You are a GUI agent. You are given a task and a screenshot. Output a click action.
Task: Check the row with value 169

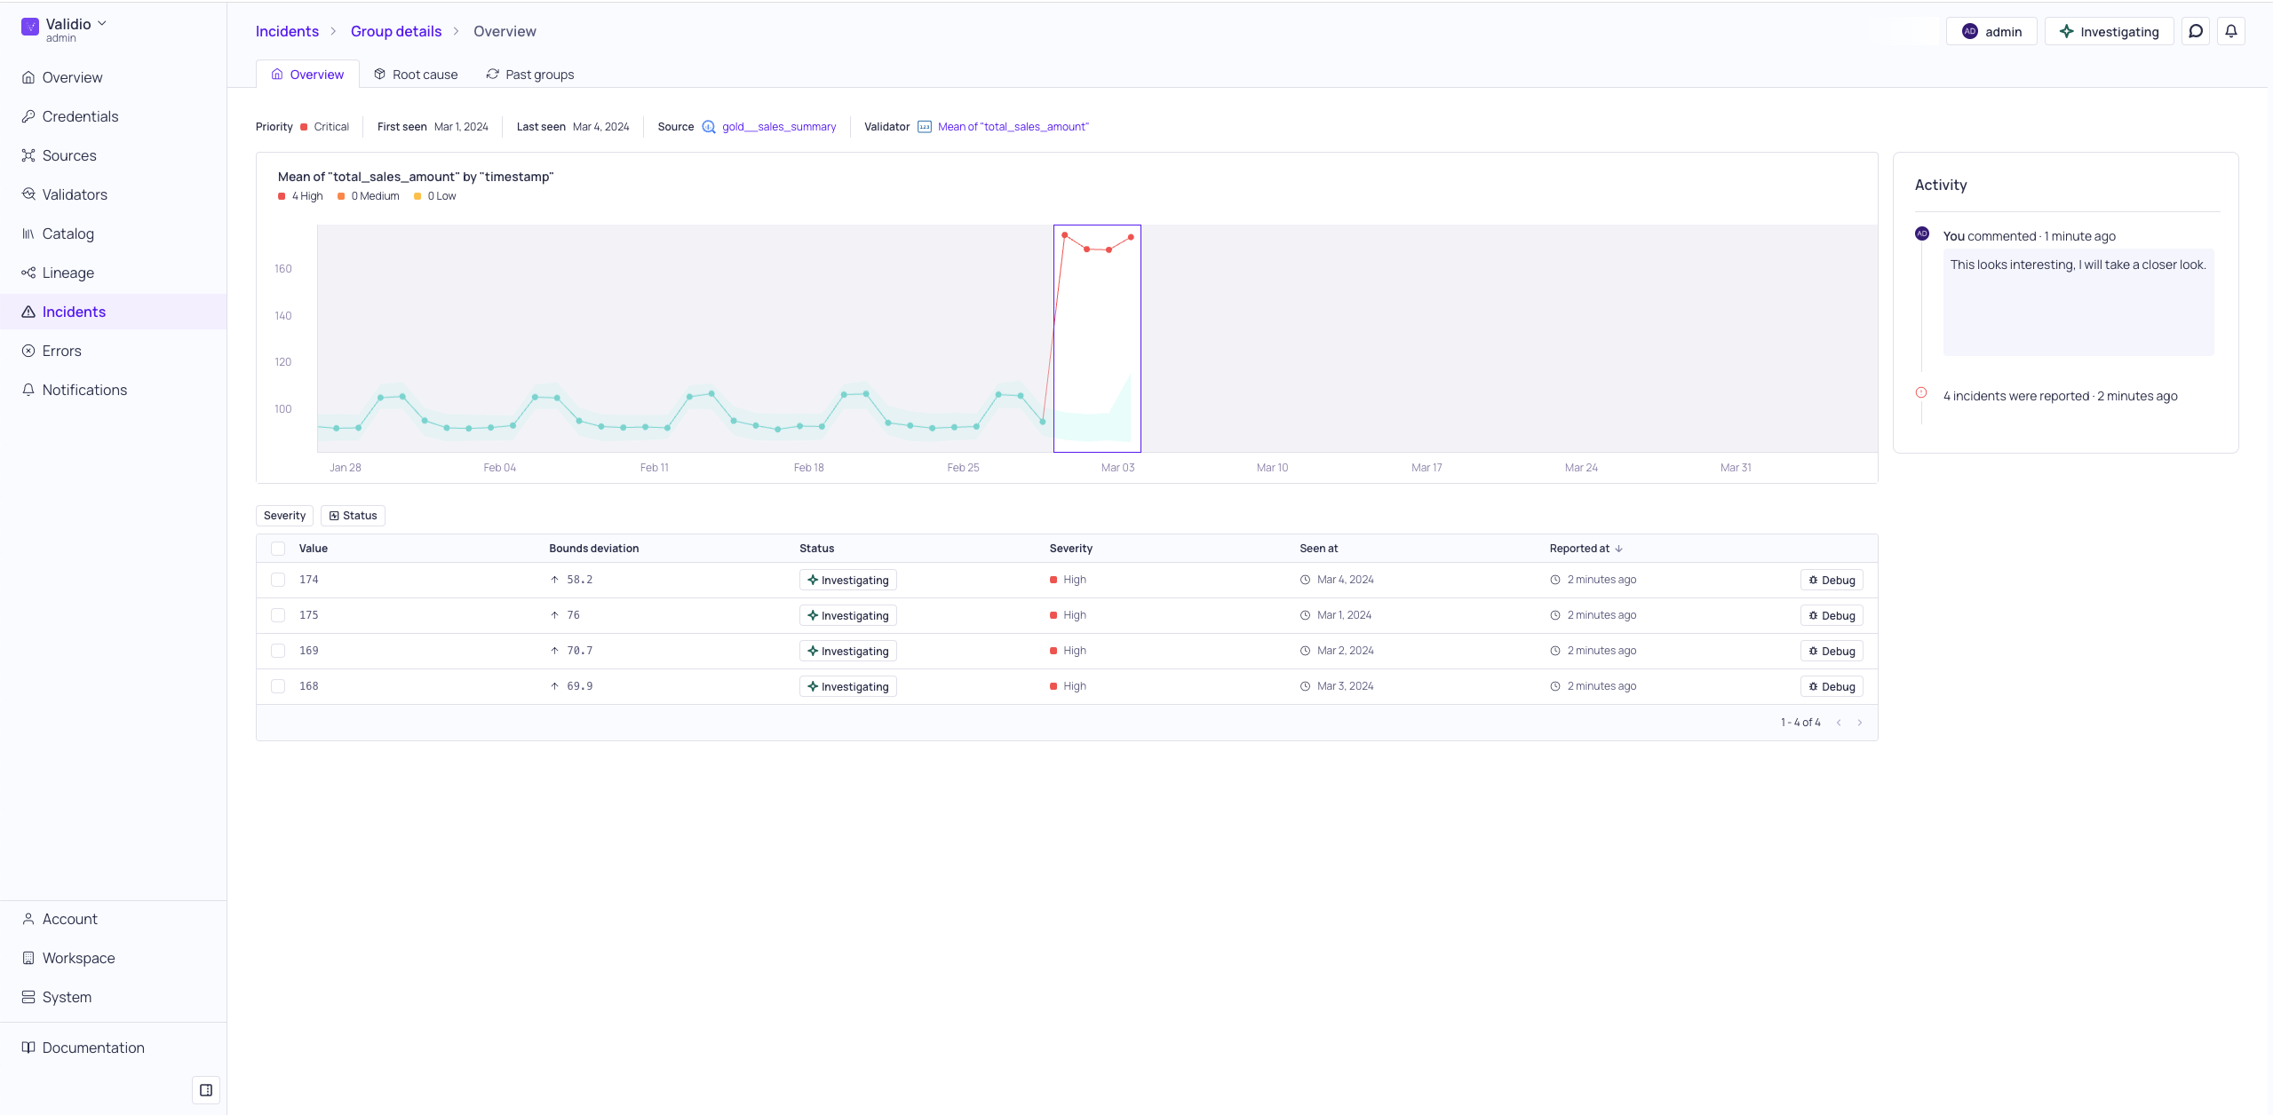pos(278,651)
